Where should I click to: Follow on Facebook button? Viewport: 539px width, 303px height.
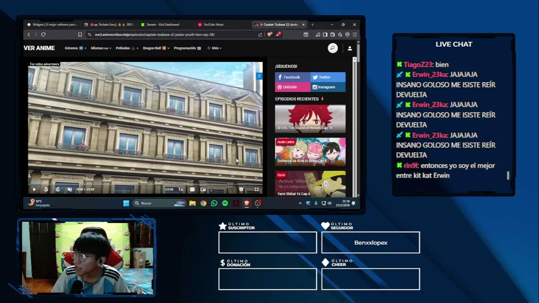[293, 77]
